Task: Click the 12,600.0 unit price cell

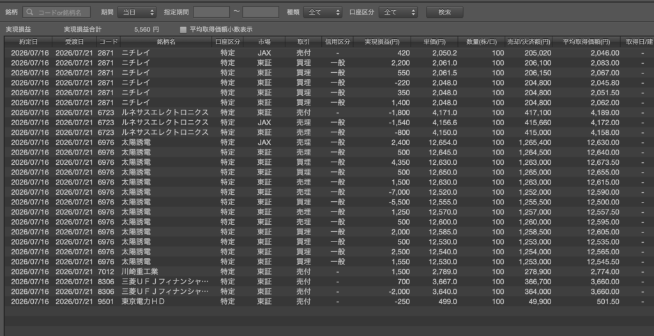Action: click(x=443, y=222)
